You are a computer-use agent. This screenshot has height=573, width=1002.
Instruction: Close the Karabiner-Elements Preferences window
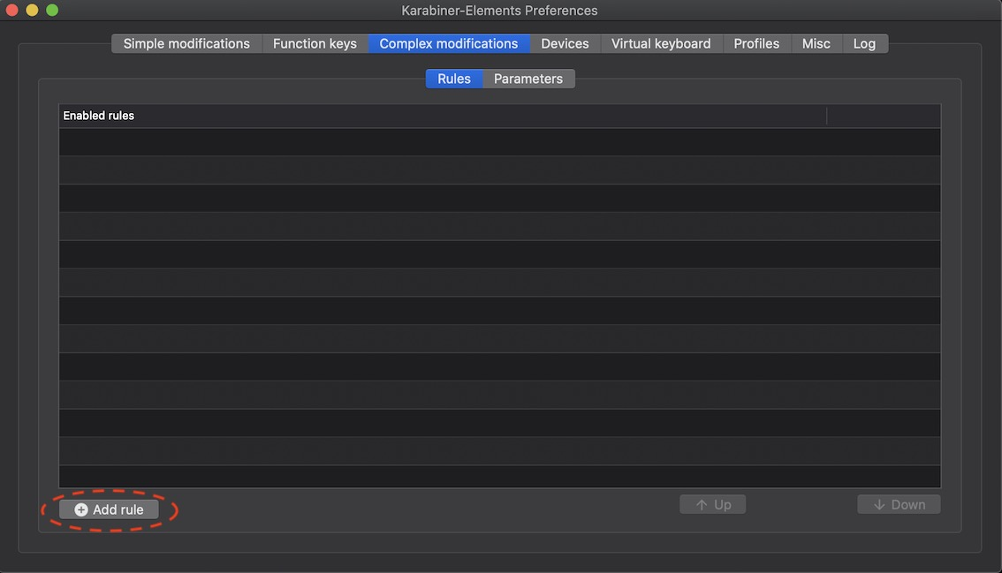pos(12,11)
